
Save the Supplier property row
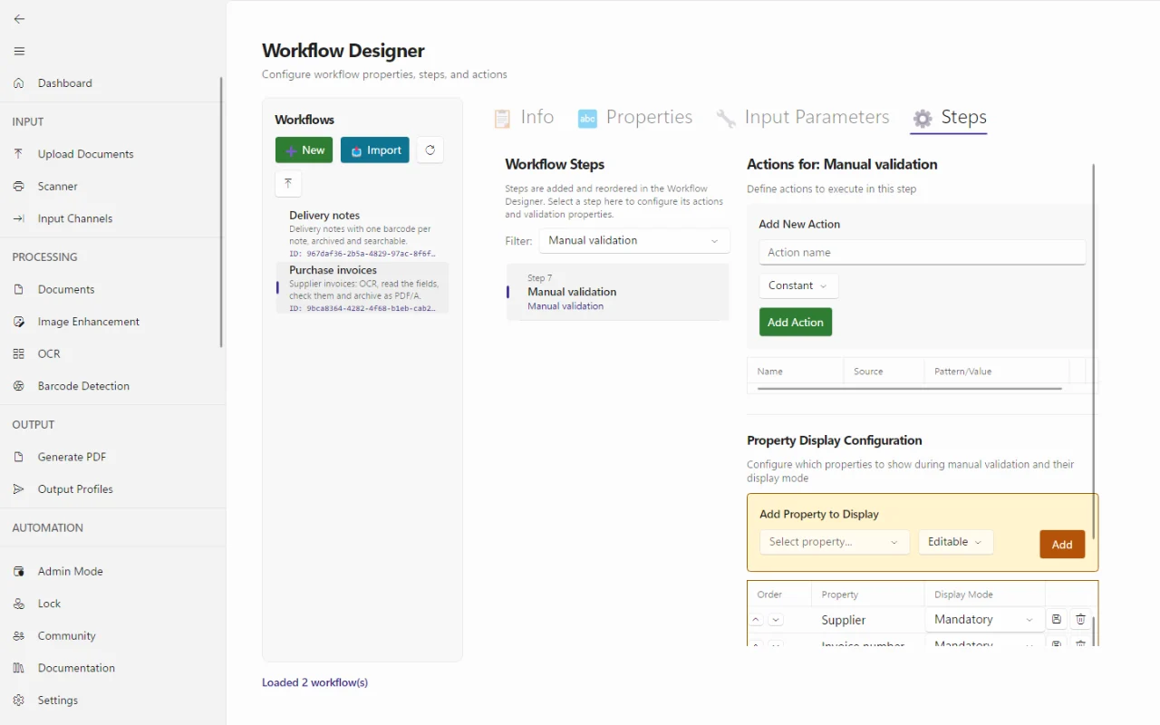1057,620
